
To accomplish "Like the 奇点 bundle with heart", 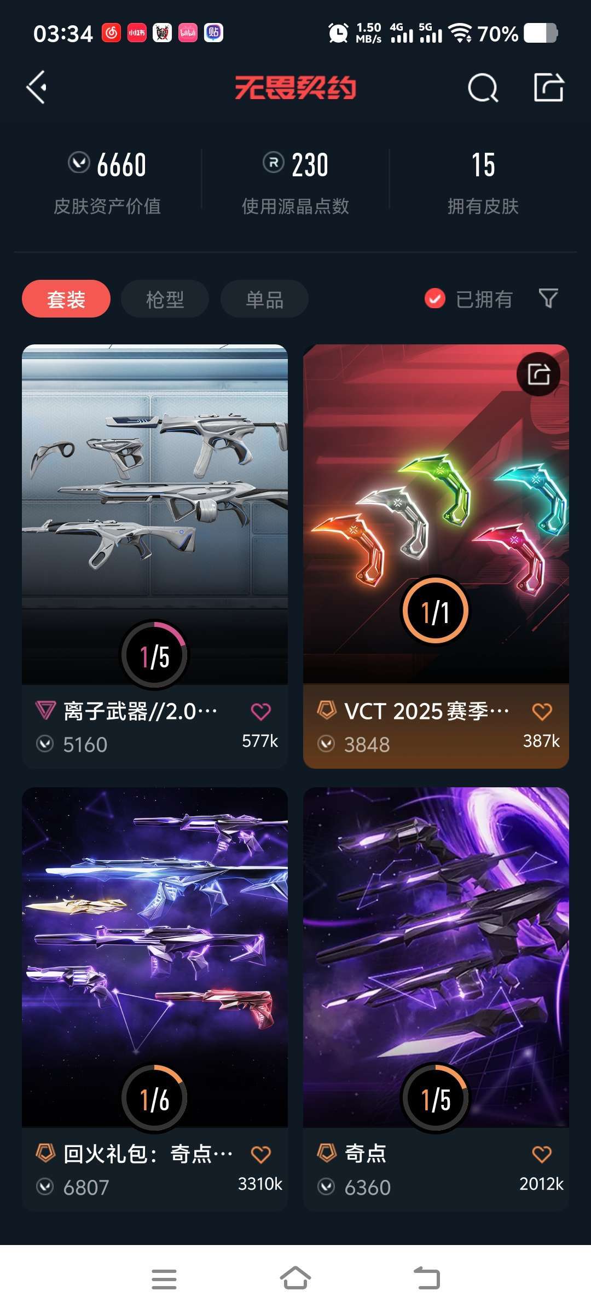I will (542, 1154).
